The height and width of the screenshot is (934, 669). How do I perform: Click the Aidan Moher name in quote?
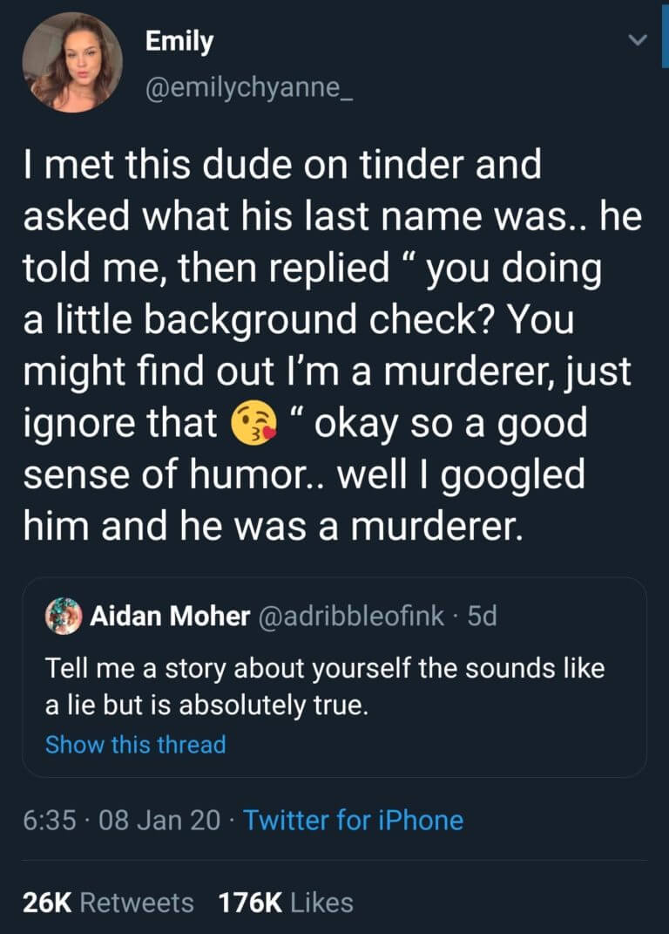pos(170,616)
